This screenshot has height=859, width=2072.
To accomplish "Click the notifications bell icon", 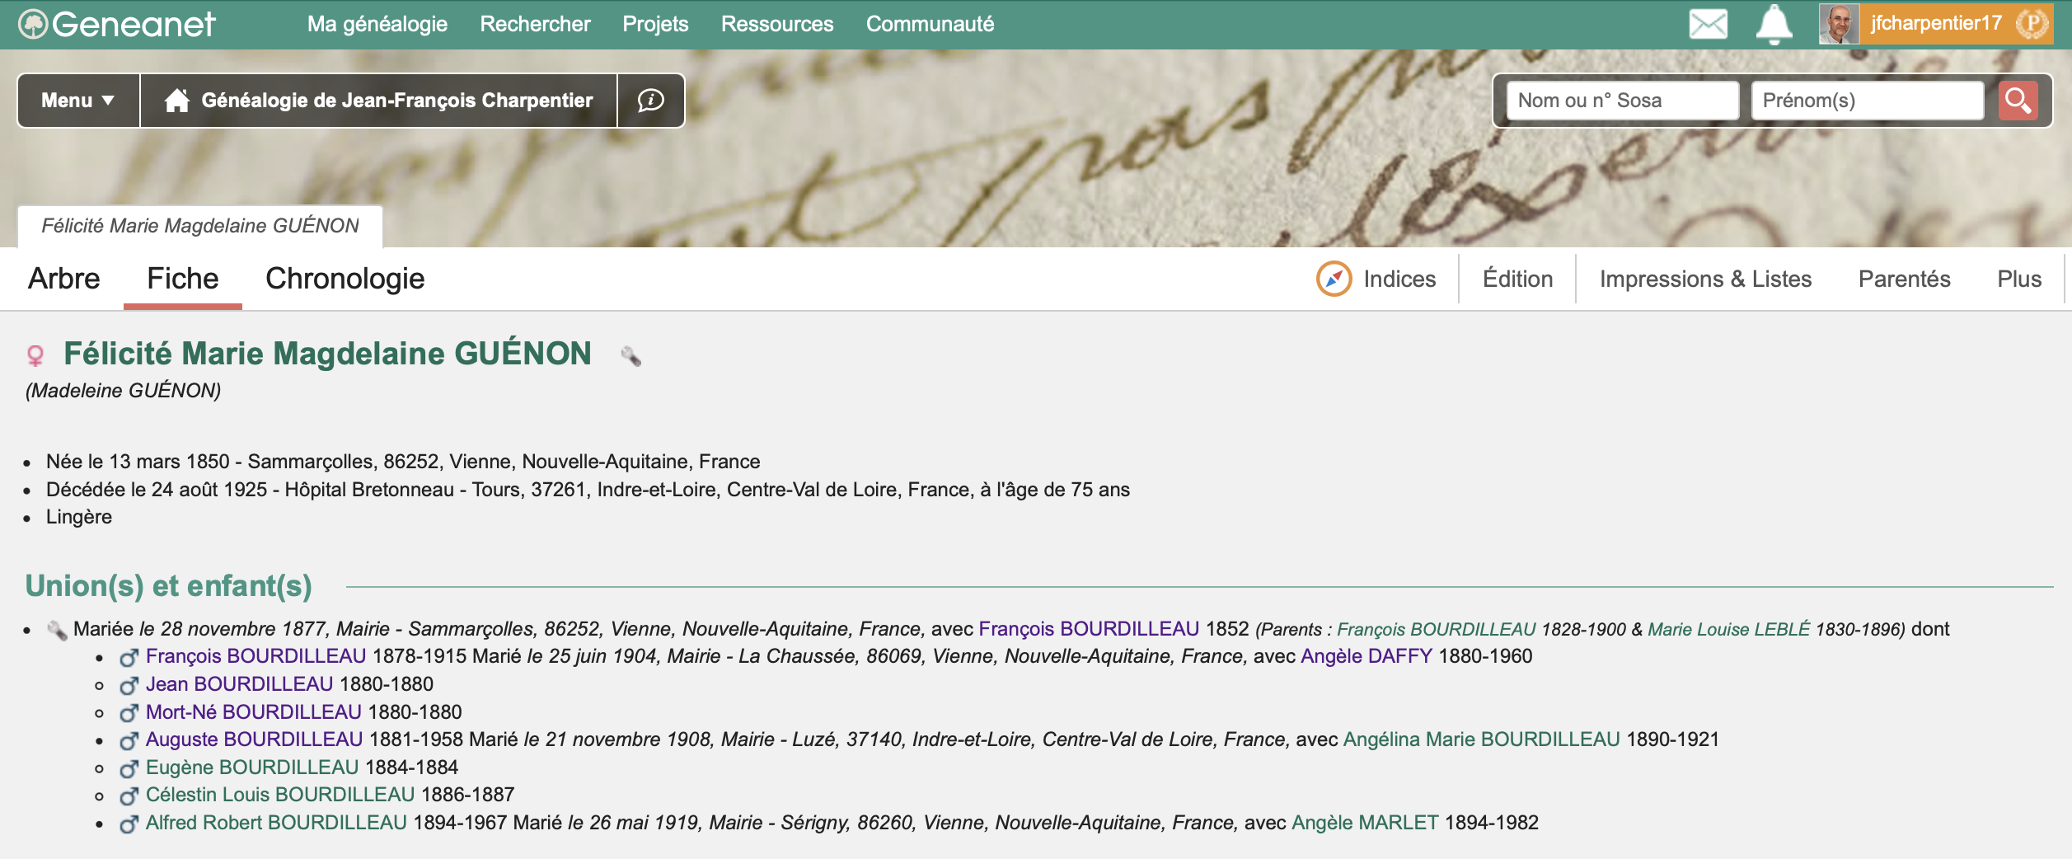I will 1774,24.
